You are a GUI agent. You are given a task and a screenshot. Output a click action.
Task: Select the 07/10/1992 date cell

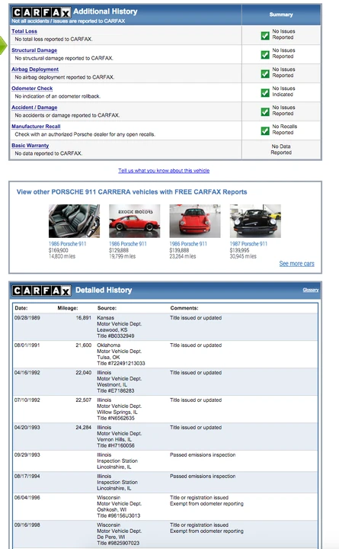tap(27, 400)
